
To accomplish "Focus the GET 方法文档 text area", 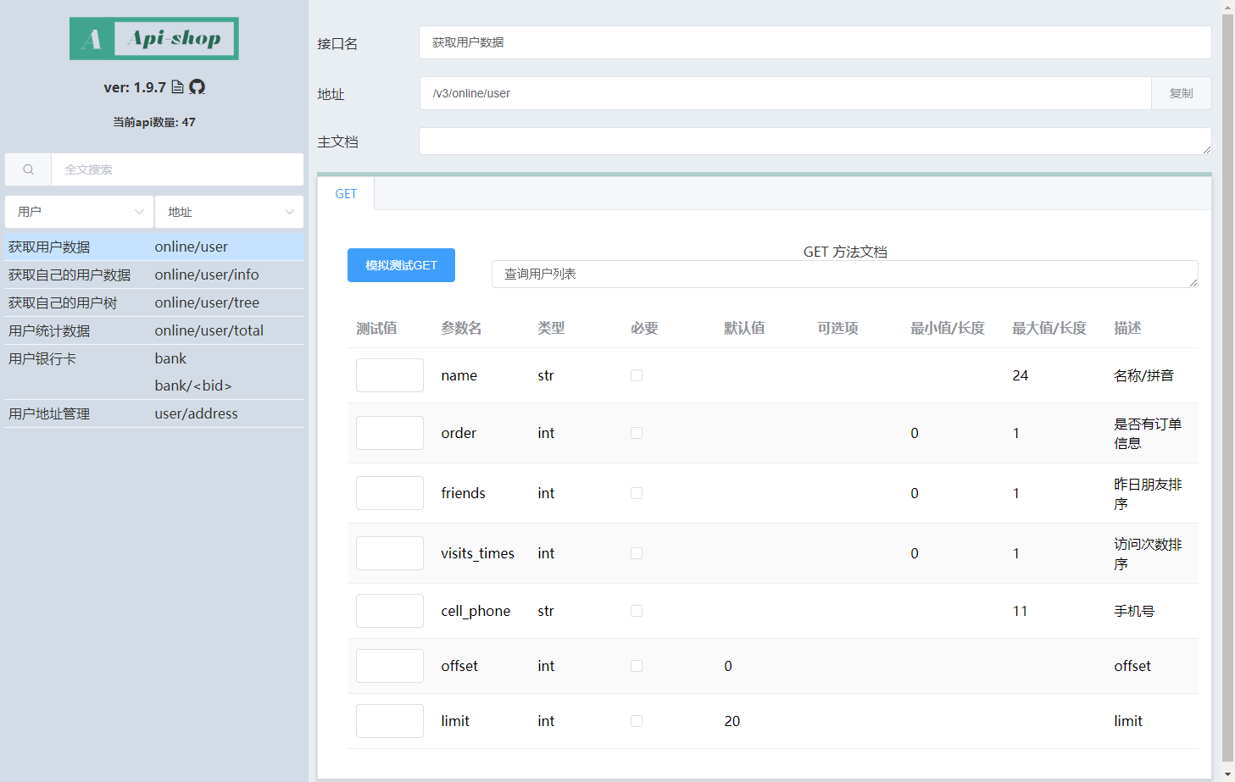I will (844, 274).
